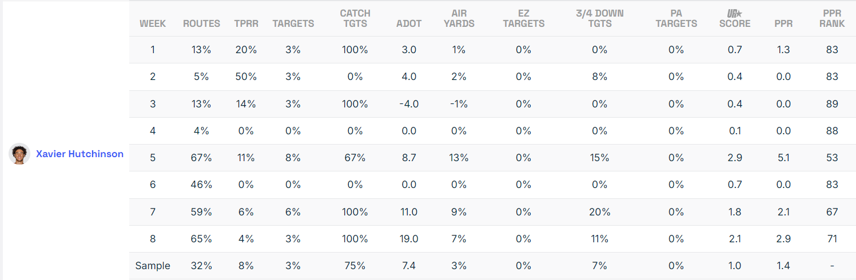
Task: Select the Week 5 row number
Action: tap(153, 157)
